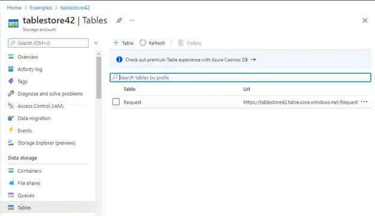Click the info icon in the Cosmos DB banner
The width and height of the screenshot is (375, 216).
point(119,59)
